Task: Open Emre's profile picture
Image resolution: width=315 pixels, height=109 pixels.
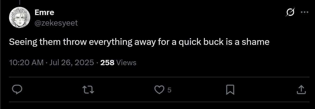Action: coord(20,17)
